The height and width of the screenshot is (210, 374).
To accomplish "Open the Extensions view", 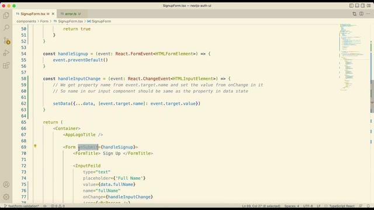I will [6, 65].
